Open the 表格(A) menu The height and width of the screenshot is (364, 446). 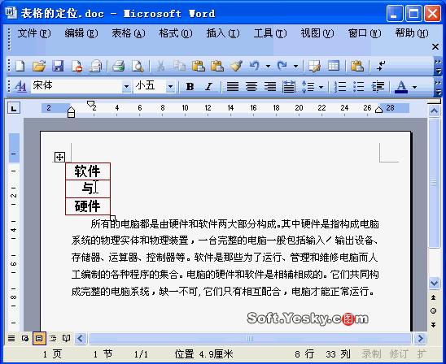pos(129,33)
